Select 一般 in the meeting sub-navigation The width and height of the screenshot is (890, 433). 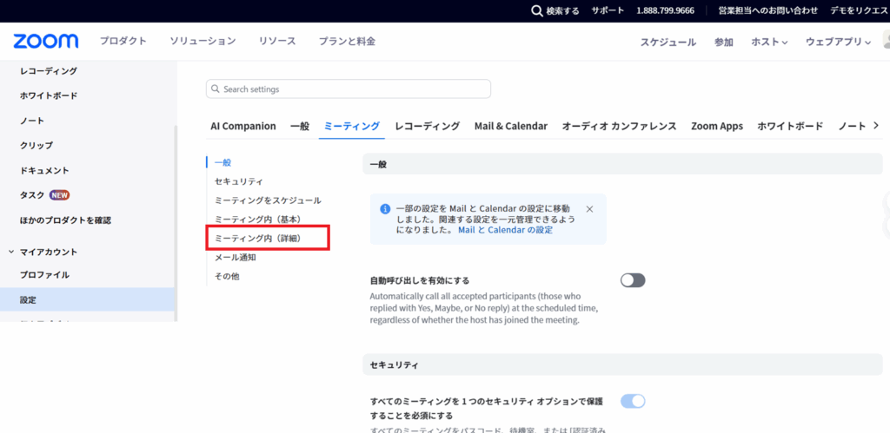point(223,162)
